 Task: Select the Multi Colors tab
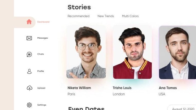(130, 16)
